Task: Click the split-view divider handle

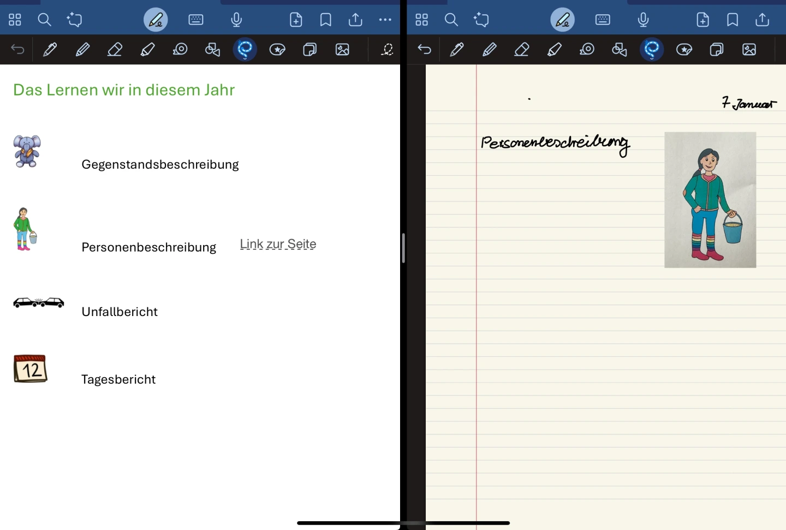Action: tap(403, 248)
